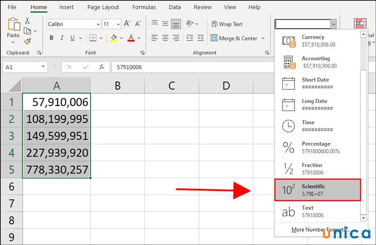Open the font name Calibri dropdown

(x=98, y=24)
